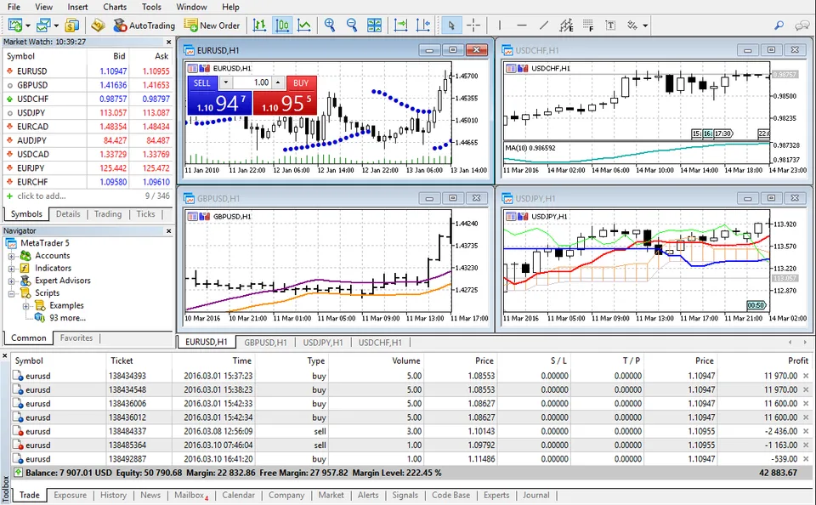816x505 pixels.
Task: Open the Profiles icon in toolbar
Action: click(43, 25)
